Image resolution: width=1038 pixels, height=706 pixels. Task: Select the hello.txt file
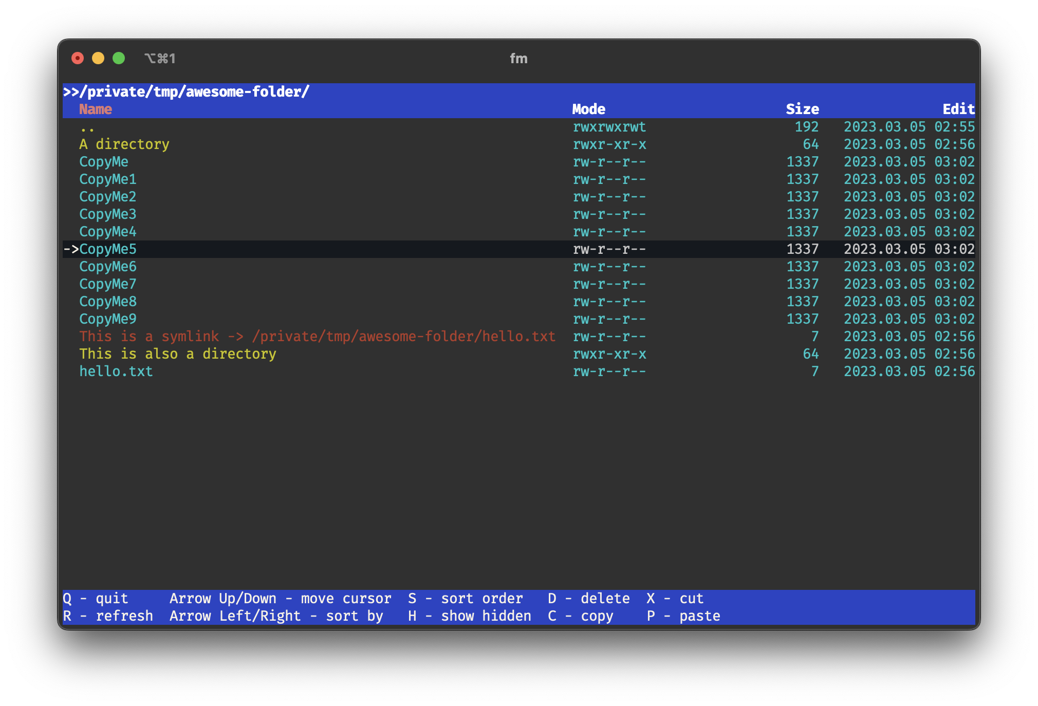(116, 371)
